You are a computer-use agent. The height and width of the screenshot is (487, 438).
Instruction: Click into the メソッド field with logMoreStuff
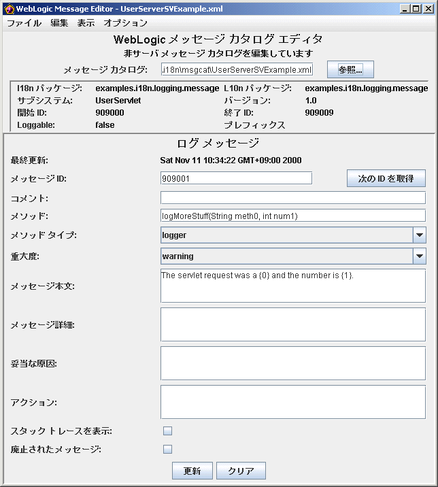tap(293, 216)
